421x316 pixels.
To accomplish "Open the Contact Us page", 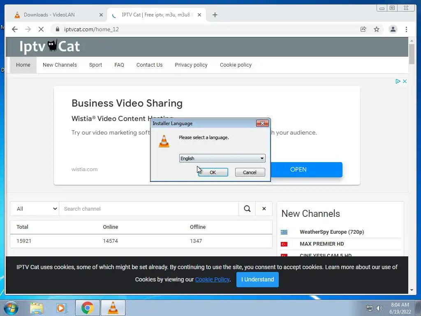I will point(149,65).
